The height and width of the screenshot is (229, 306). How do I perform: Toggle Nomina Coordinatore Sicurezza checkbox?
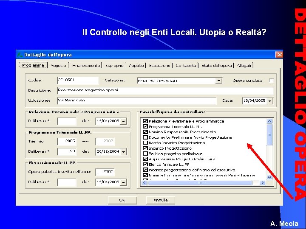coord(145,175)
